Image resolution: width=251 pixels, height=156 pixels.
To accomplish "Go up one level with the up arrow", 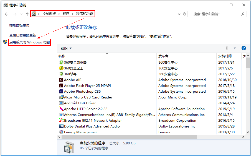I will (27, 14).
